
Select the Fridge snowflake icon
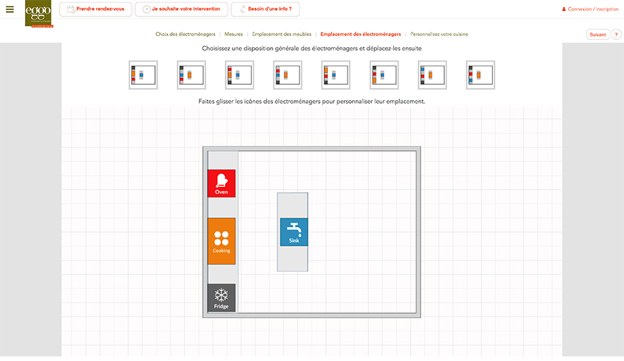221,298
